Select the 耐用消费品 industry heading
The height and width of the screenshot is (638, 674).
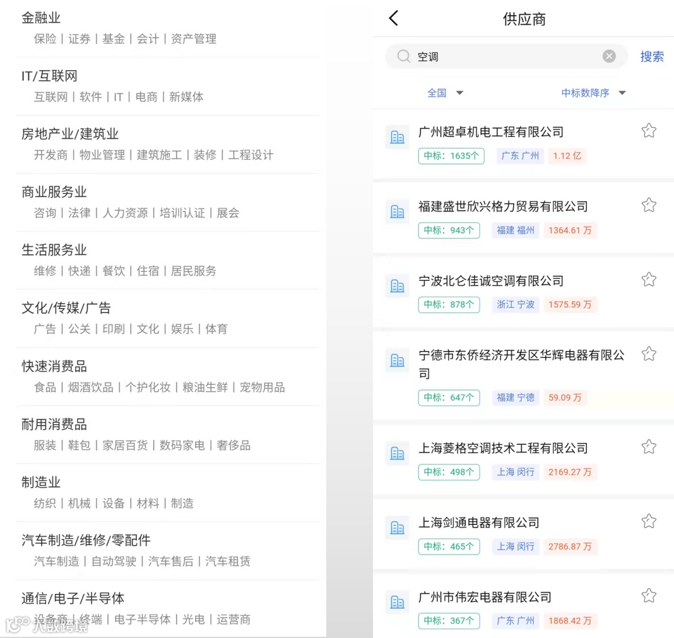click(54, 424)
